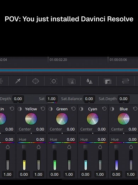Click the Blue Hue rainbow slider
Viewport: 138px width, 185px height.
[x=124, y=143]
